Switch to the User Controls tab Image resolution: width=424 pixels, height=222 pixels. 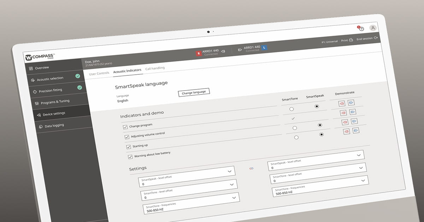[99, 73]
